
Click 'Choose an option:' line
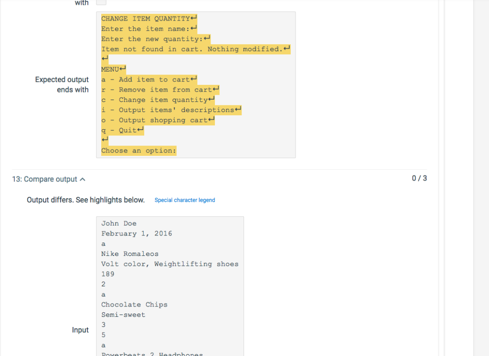138,151
